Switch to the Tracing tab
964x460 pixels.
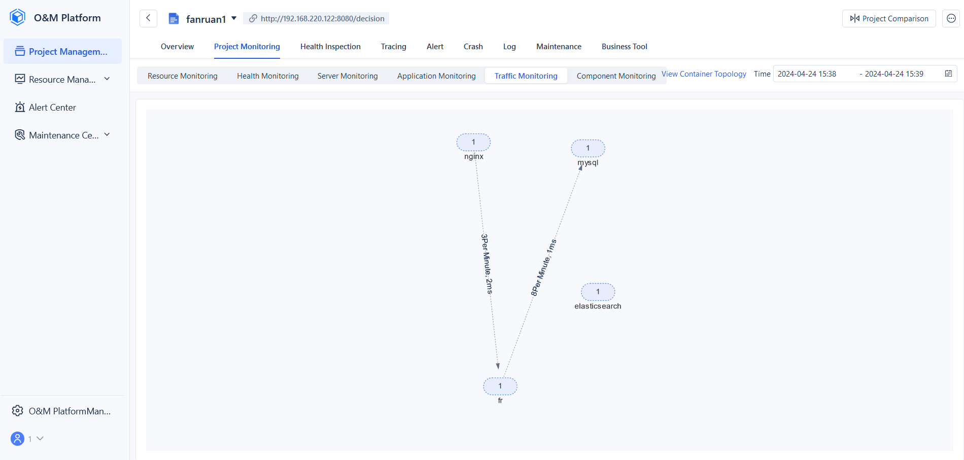[393, 46]
